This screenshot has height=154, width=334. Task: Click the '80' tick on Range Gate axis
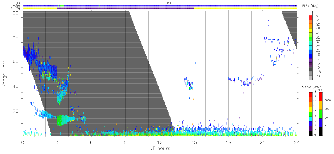(16, 36)
